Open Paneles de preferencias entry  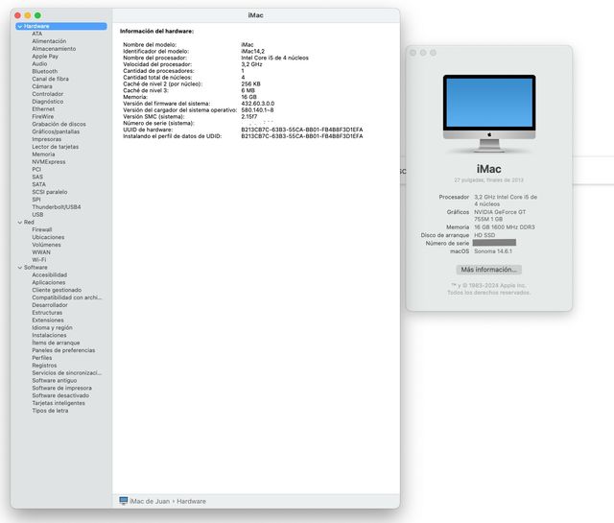tap(63, 350)
